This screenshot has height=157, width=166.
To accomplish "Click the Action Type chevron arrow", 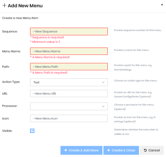I will pos(103,82).
